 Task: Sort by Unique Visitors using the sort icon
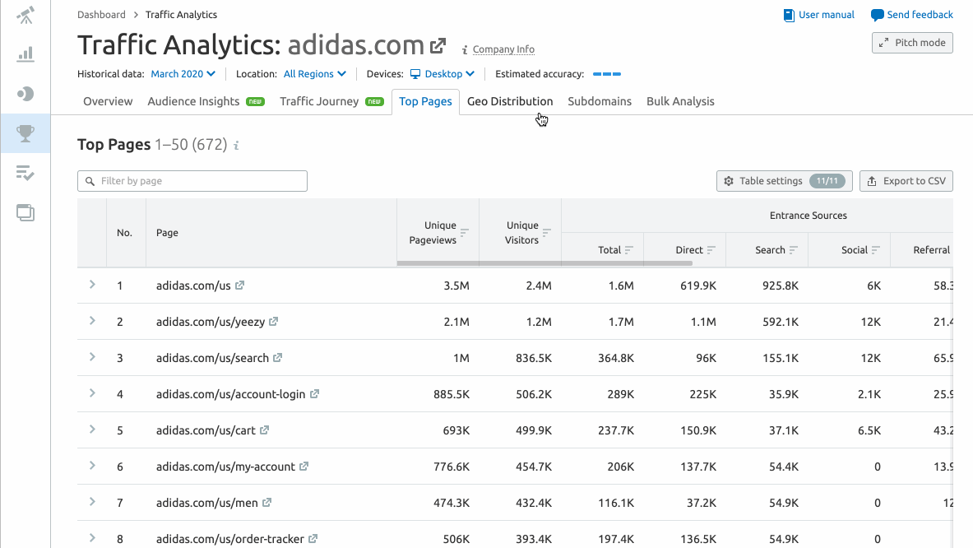(547, 233)
